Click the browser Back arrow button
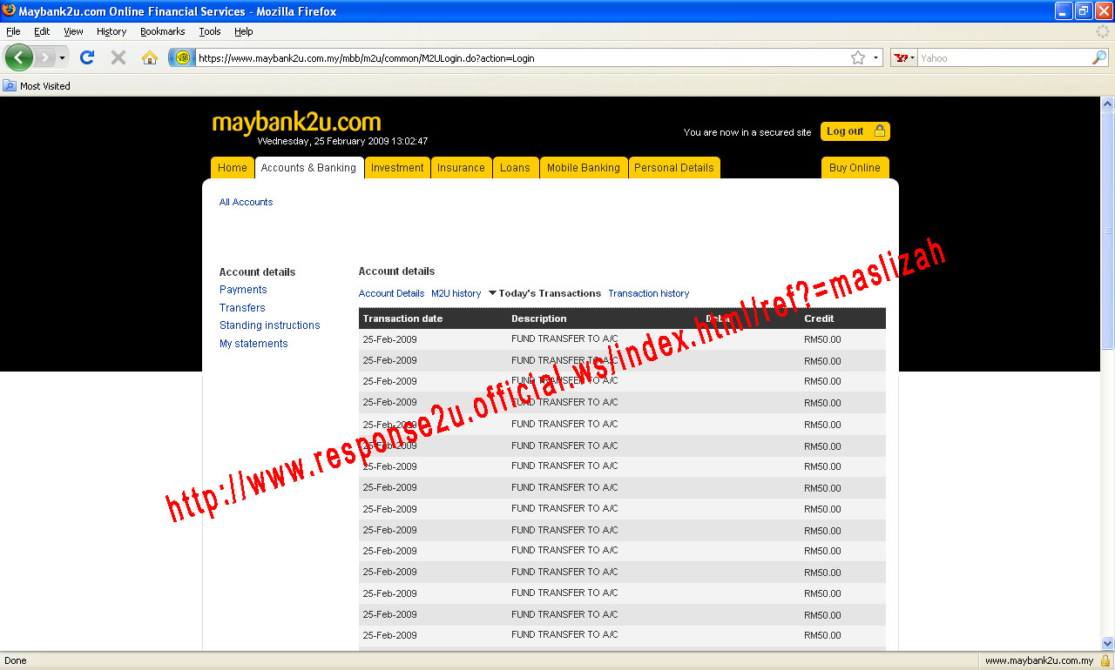 point(18,57)
